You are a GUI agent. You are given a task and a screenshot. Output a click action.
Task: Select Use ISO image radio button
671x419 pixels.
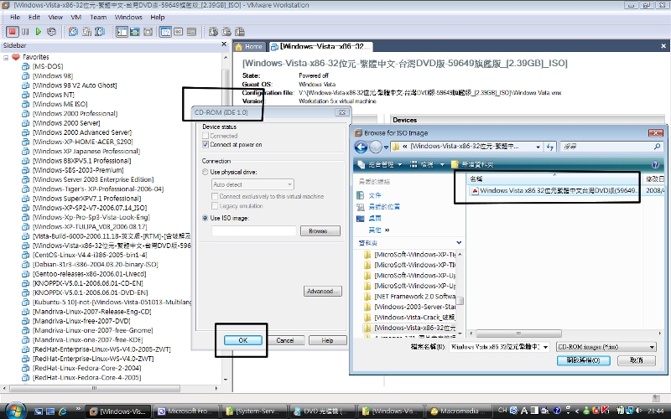click(205, 218)
